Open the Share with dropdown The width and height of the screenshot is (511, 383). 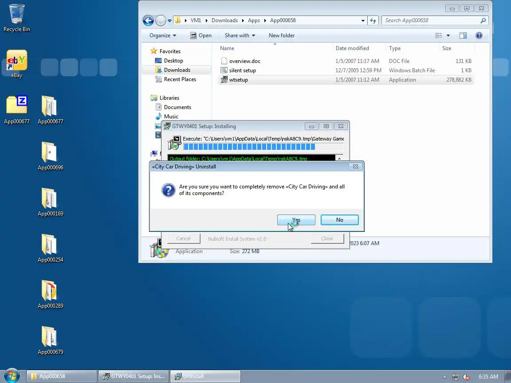[x=240, y=35]
